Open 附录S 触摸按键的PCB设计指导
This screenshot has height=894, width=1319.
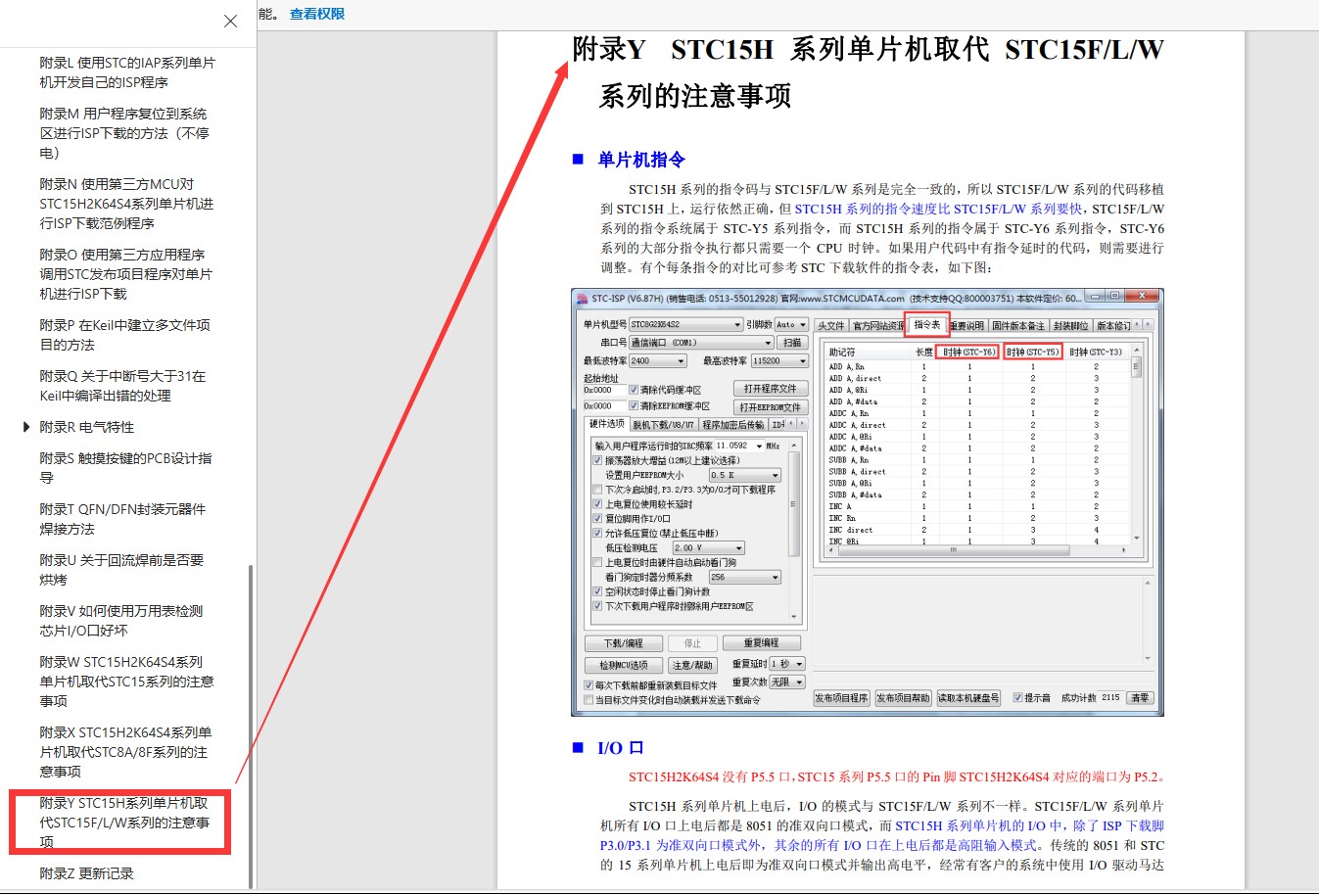tap(125, 468)
